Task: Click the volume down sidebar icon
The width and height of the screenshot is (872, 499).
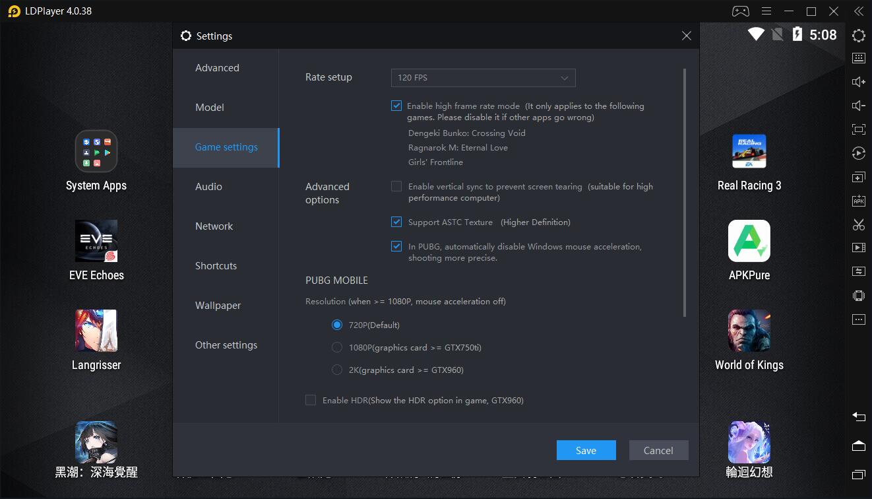Action: tap(858, 106)
